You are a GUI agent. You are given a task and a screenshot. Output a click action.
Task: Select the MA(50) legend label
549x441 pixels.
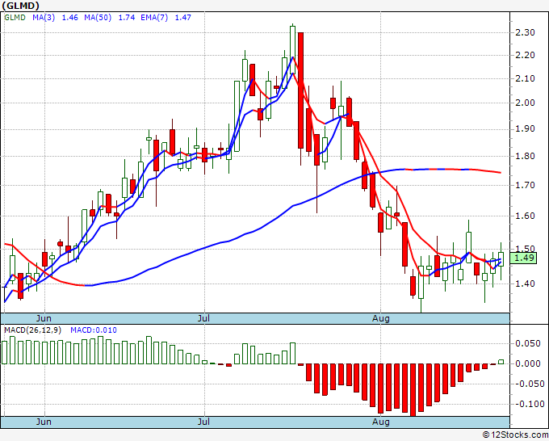coord(98,18)
